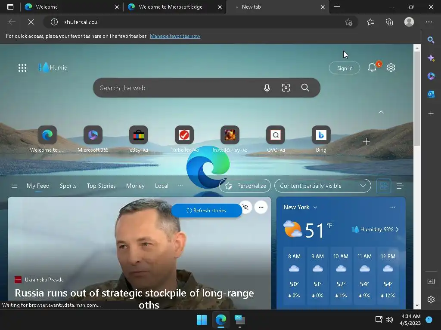Image resolution: width=441 pixels, height=330 pixels.
Task: Select the Top Stories feed tab
Action: pos(101,186)
